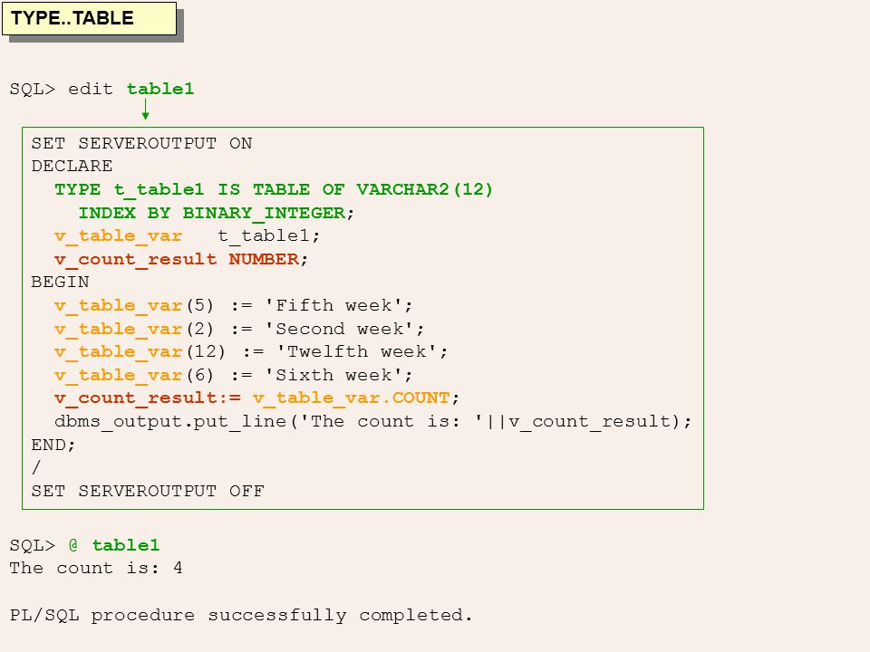Click the v_table_var.COUNT expression
Image resolution: width=870 pixels, height=652 pixels.
(351, 398)
